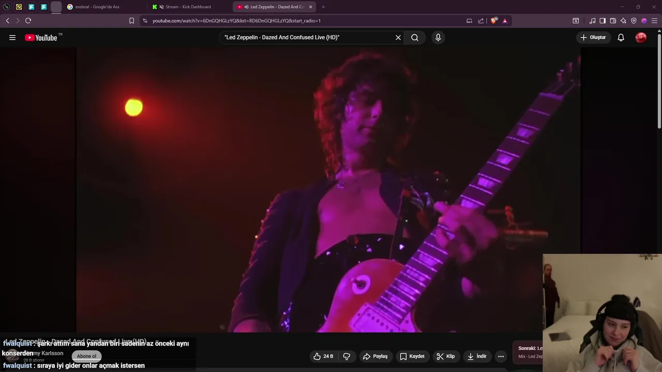Open Brave Shields lion icon
662x372 pixels.
(x=494, y=21)
